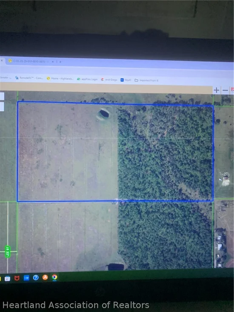
Task: Open the 'and Grego' bookmark
Action: [x=109, y=80]
